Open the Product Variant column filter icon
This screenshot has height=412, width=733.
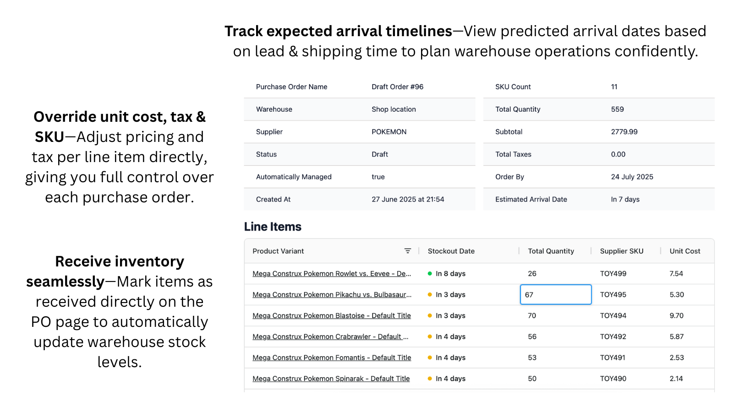[407, 251]
